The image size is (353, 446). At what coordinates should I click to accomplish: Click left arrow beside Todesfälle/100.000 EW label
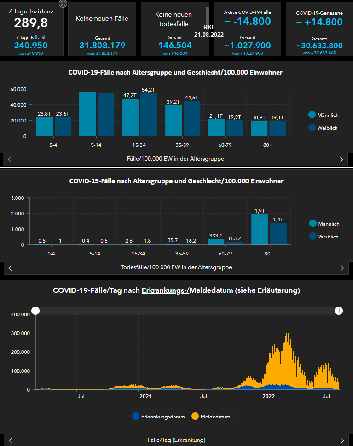pos(10,268)
